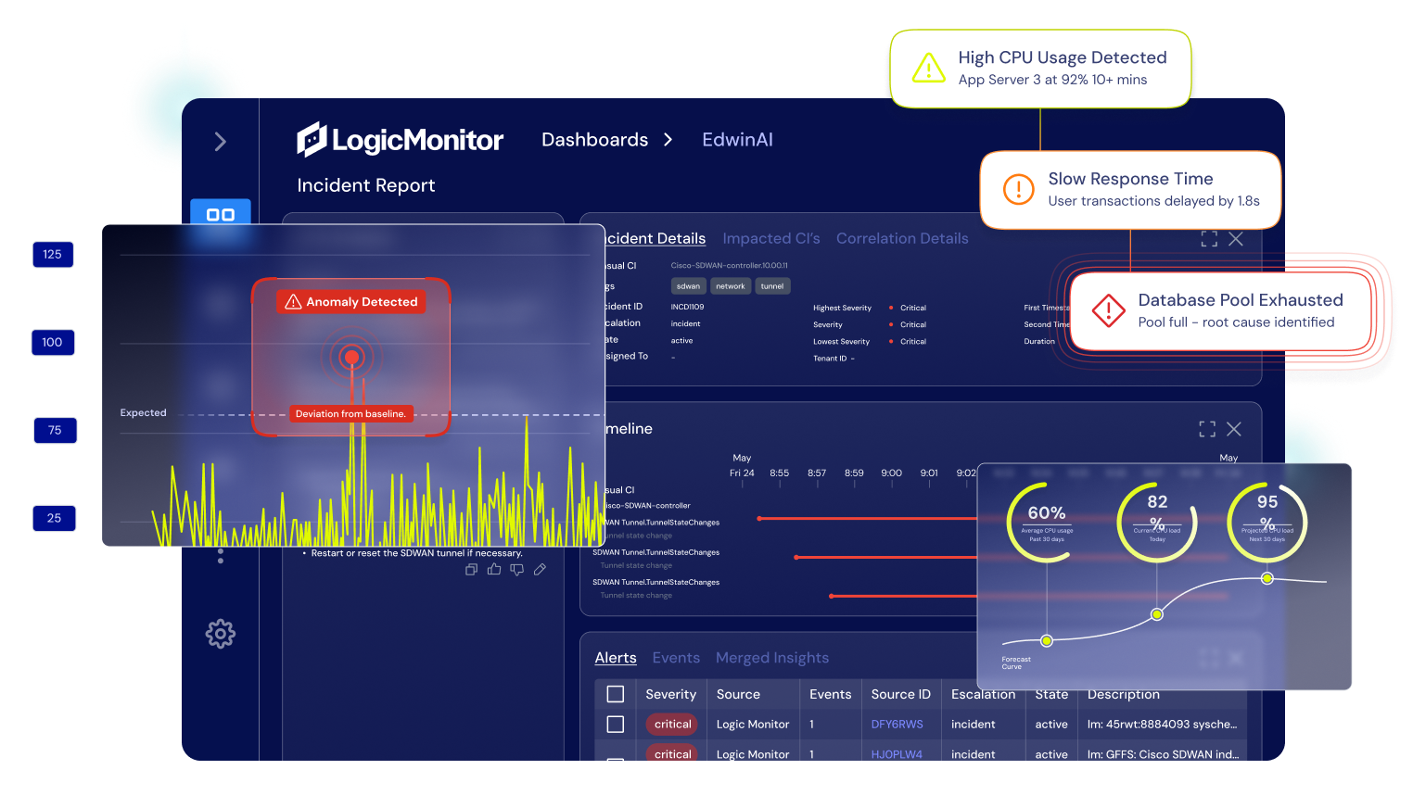The width and height of the screenshot is (1413, 795).
Task: Expand the Timeline panel to fullscreen
Action: coord(1207,429)
